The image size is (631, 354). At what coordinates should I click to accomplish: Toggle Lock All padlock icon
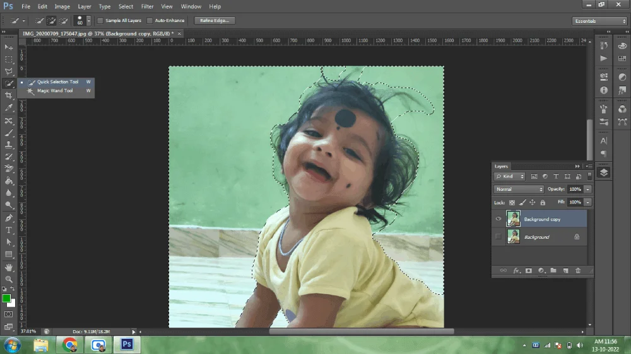point(543,203)
